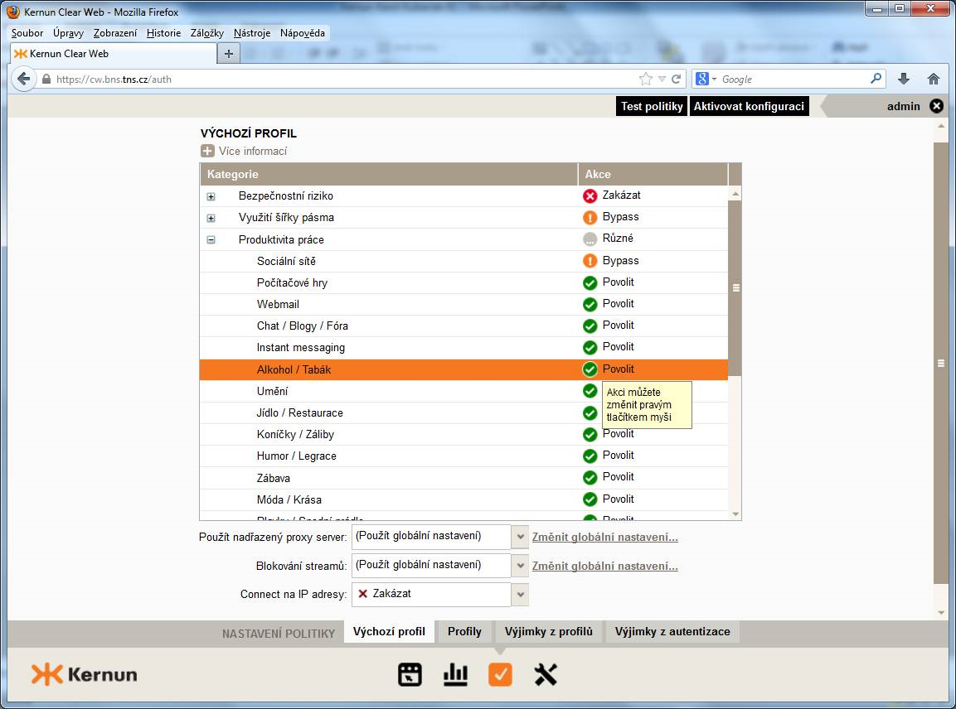
Task: Open the Blokování streamů dropdown
Action: coord(520,565)
